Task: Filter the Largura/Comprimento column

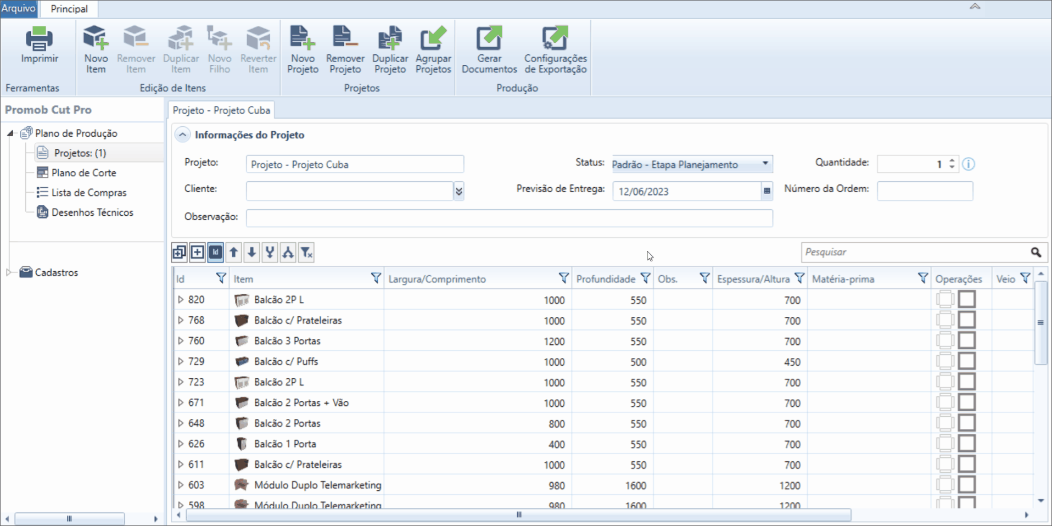Action: coord(563,278)
